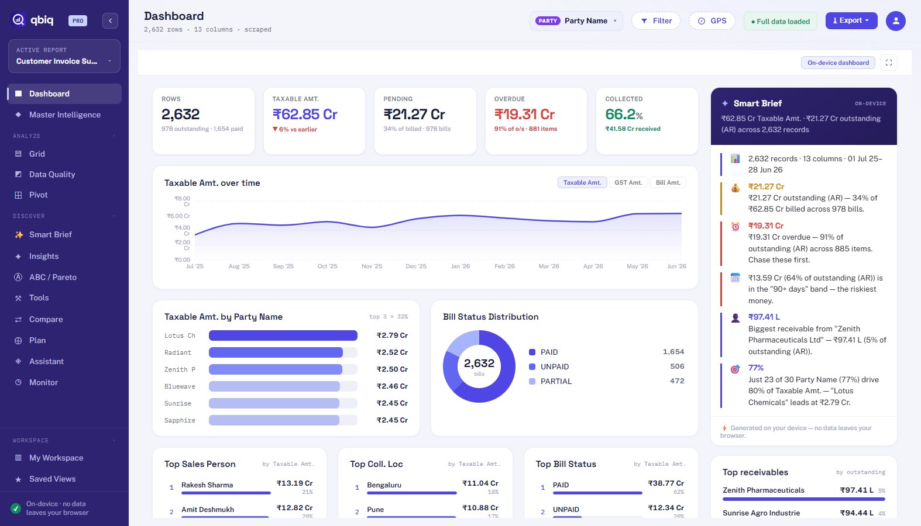The image size is (921, 526).
Task: Click the funnel icon on Filter
Action: [644, 21]
